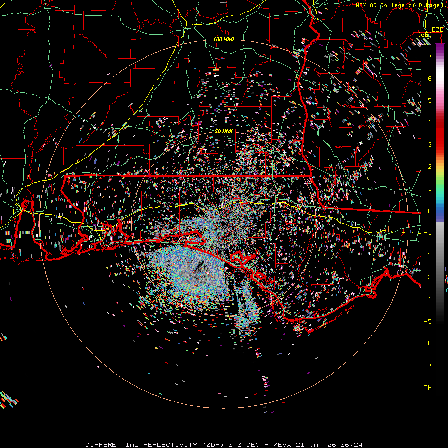Click the '-1' value on color scale

click(x=428, y=233)
